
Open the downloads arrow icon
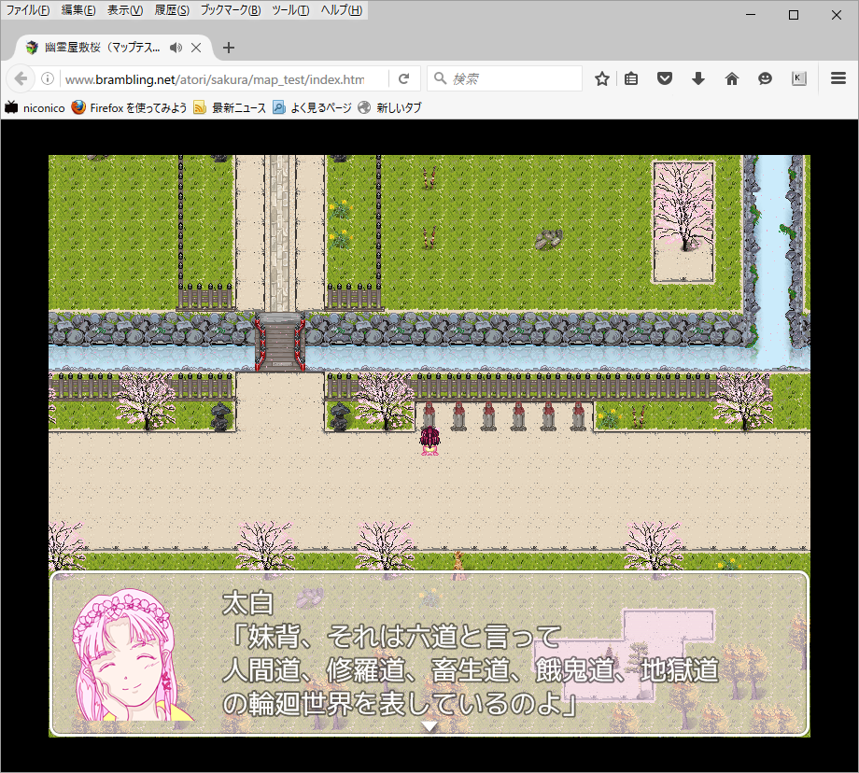[698, 79]
